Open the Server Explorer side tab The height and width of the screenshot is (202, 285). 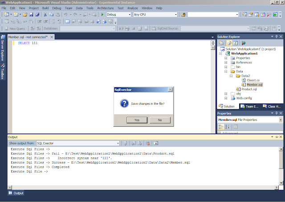click(3, 48)
